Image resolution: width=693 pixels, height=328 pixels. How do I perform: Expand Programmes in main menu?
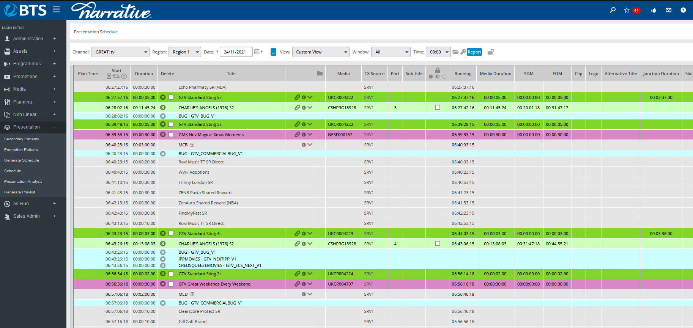point(54,64)
